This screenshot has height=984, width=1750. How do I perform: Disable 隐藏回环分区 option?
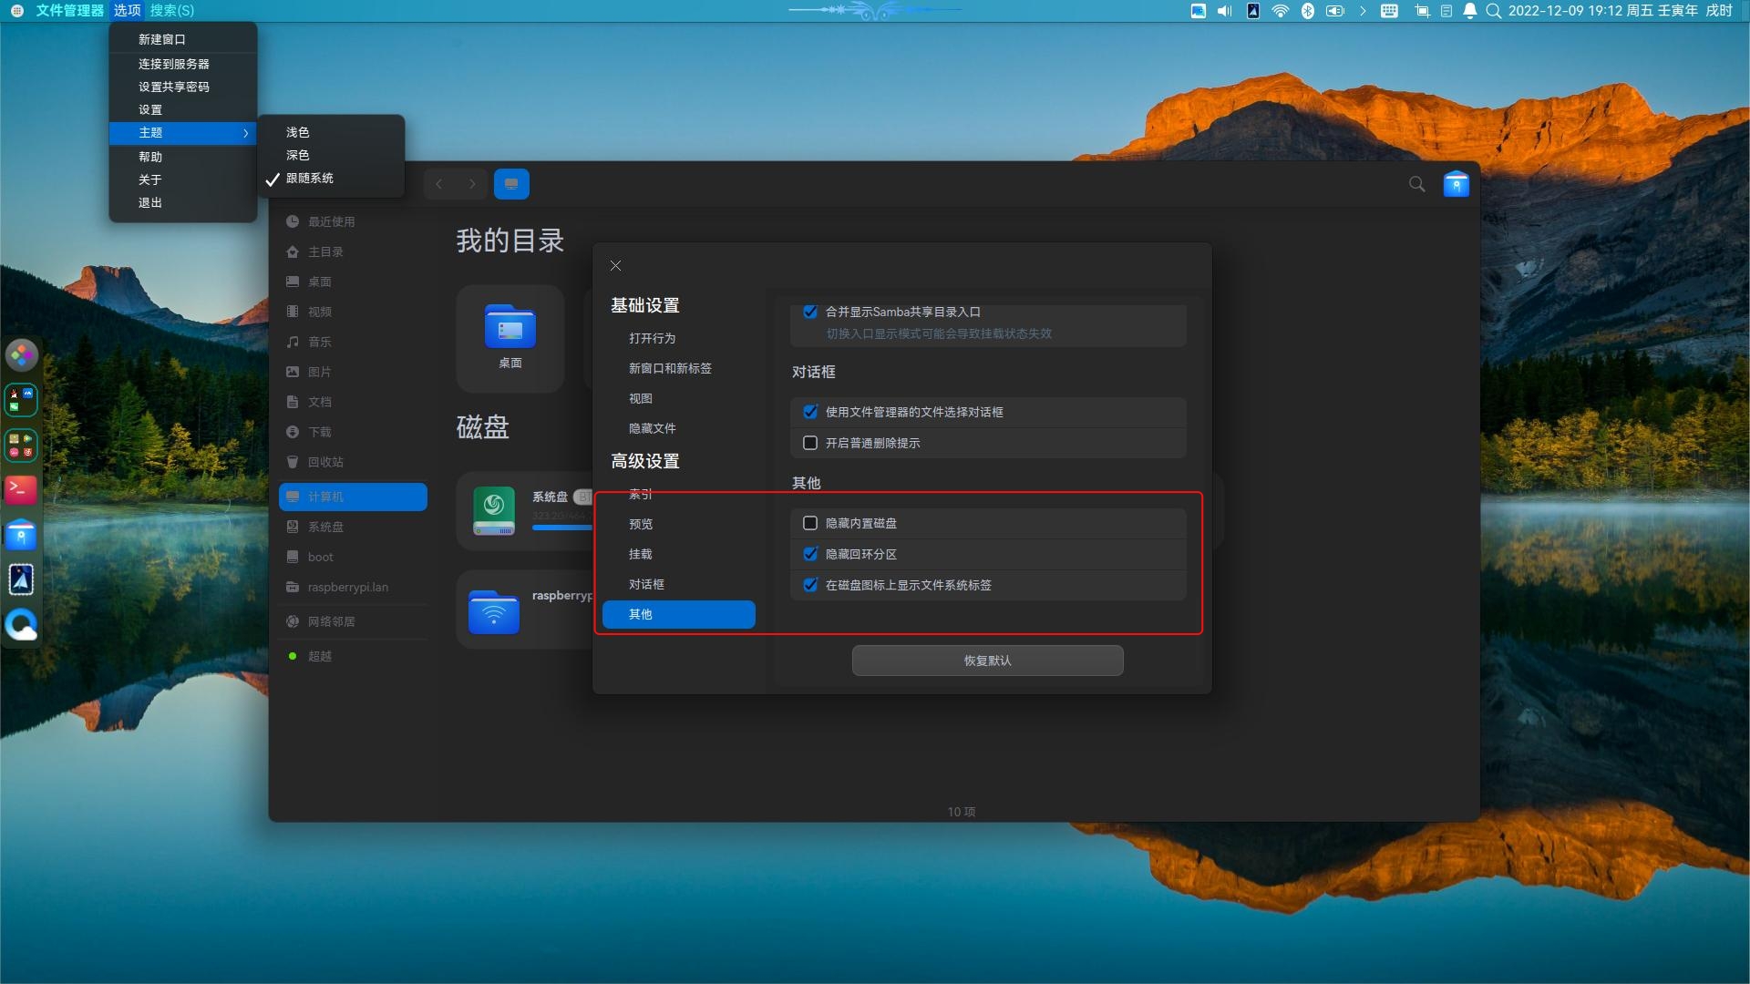pos(811,554)
